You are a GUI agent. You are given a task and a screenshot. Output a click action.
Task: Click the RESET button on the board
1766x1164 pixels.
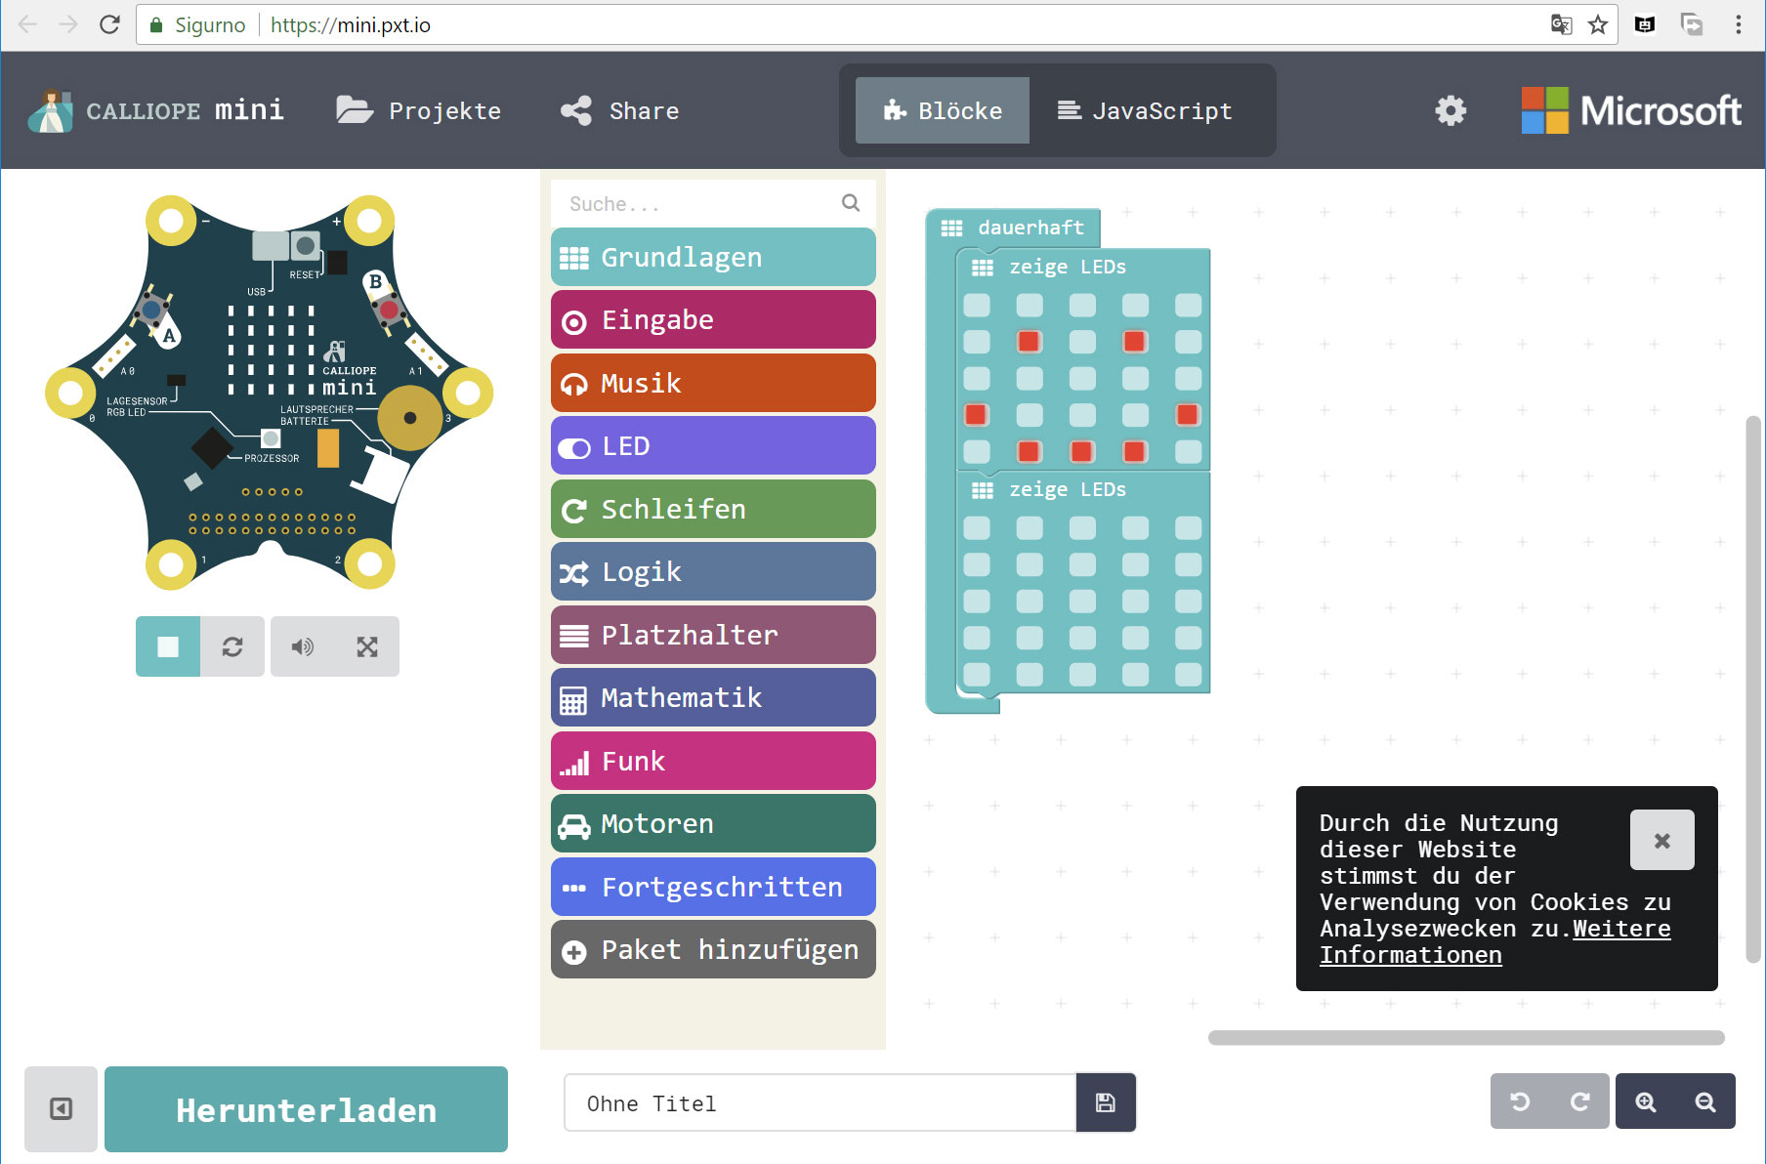pyautogui.click(x=306, y=245)
